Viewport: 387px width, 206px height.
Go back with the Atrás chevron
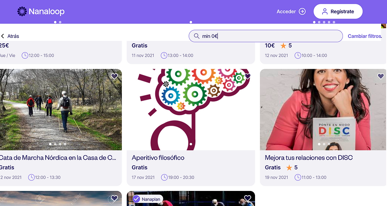[2, 36]
